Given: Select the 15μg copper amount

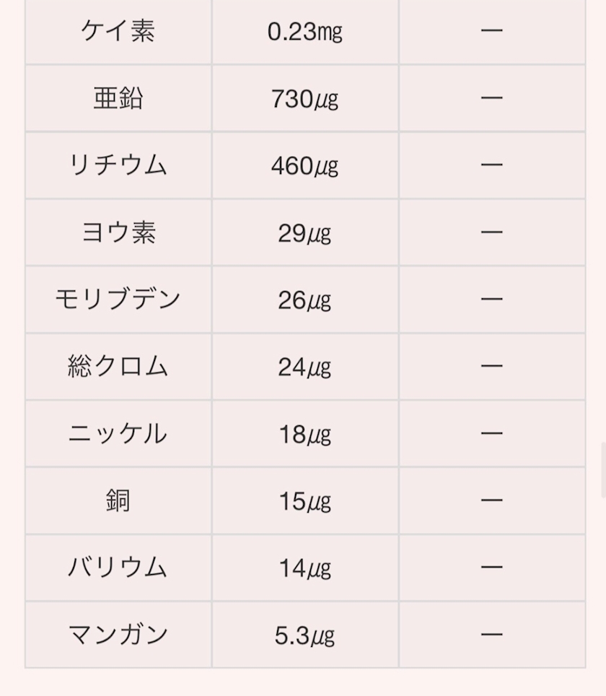Looking at the screenshot, I should (x=304, y=500).
